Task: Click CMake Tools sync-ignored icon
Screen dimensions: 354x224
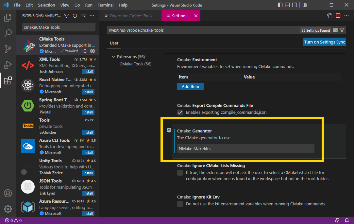Action: [x=84, y=51]
